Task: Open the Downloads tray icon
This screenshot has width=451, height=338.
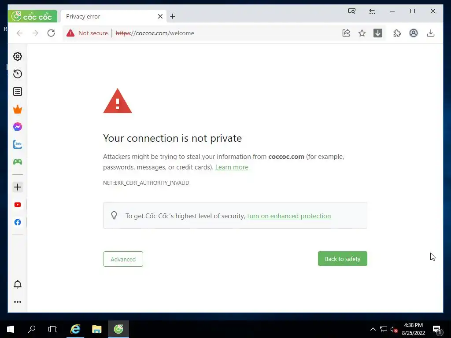Action: (x=431, y=33)
